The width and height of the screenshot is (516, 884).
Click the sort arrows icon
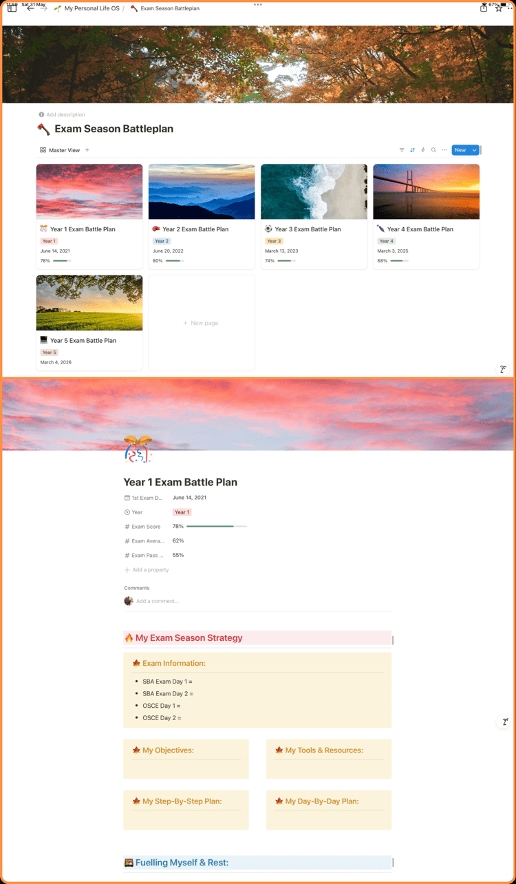click(x=413, y=150)
